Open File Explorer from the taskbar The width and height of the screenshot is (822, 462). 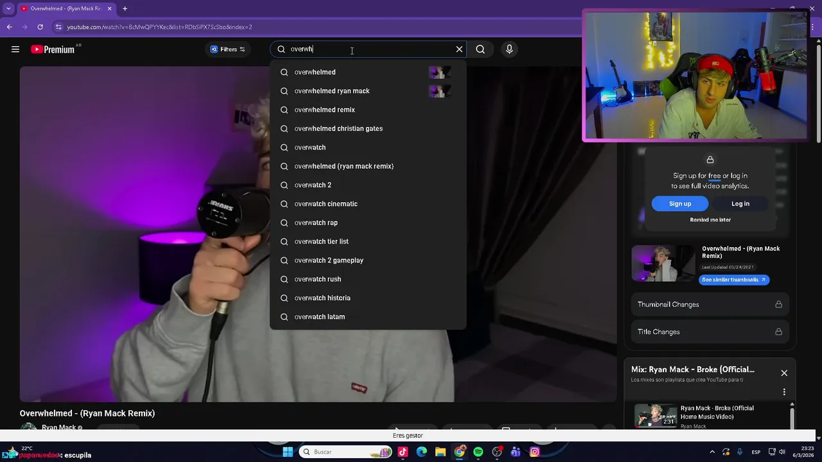tap(440, 452)
